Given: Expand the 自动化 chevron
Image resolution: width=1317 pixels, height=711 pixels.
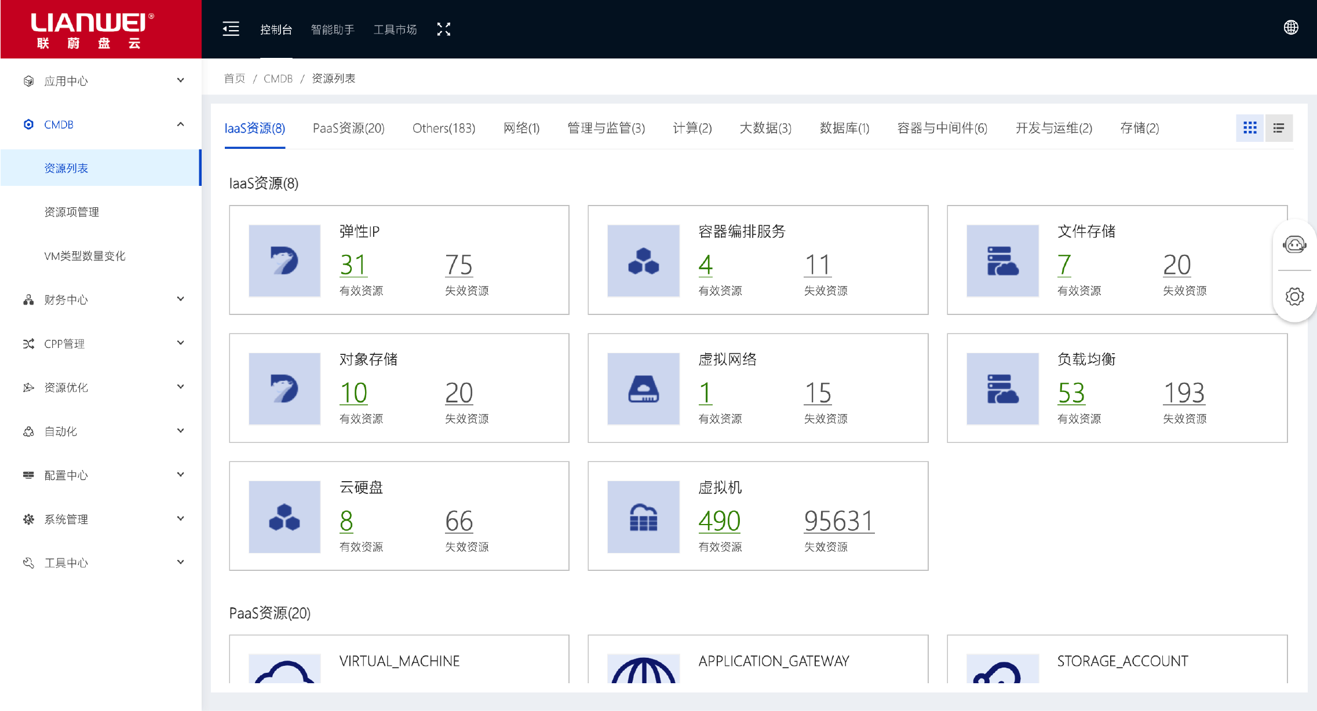Looking at the screenshot, I should pyautogui.click(x=181, y=431).
